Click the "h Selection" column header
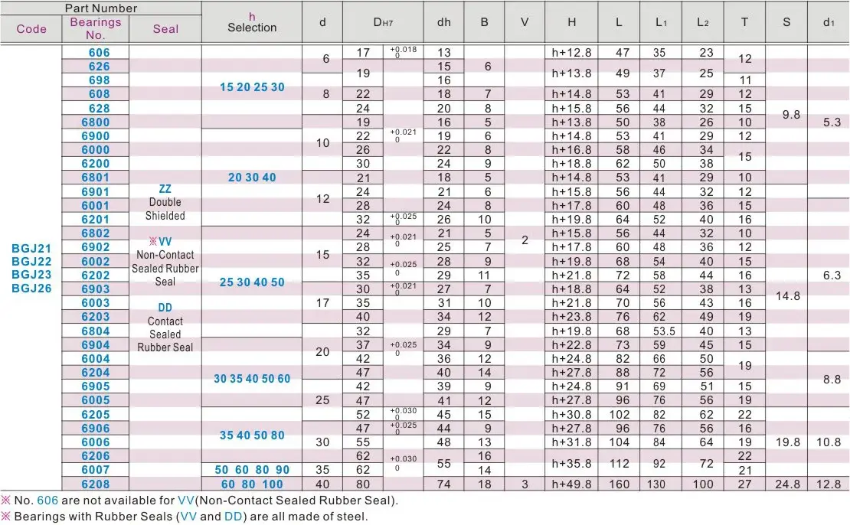 [x=252, y=21]
